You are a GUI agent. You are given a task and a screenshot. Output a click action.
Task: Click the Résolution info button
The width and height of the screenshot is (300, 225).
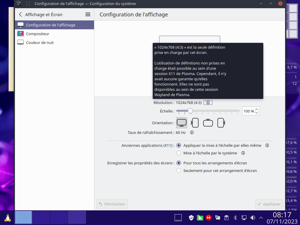point(208,103)
